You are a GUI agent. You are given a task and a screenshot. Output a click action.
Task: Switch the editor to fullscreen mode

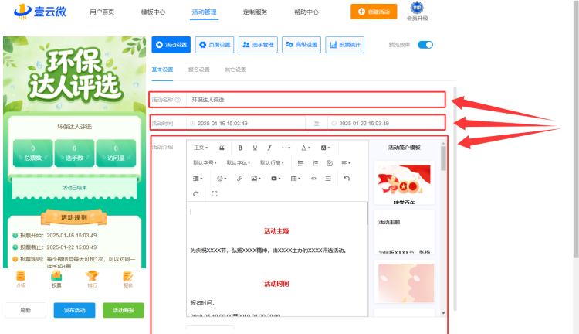pos(214,193)
